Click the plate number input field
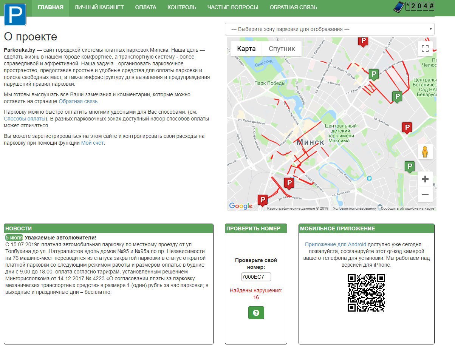455x352 pixels. [256, 277]
